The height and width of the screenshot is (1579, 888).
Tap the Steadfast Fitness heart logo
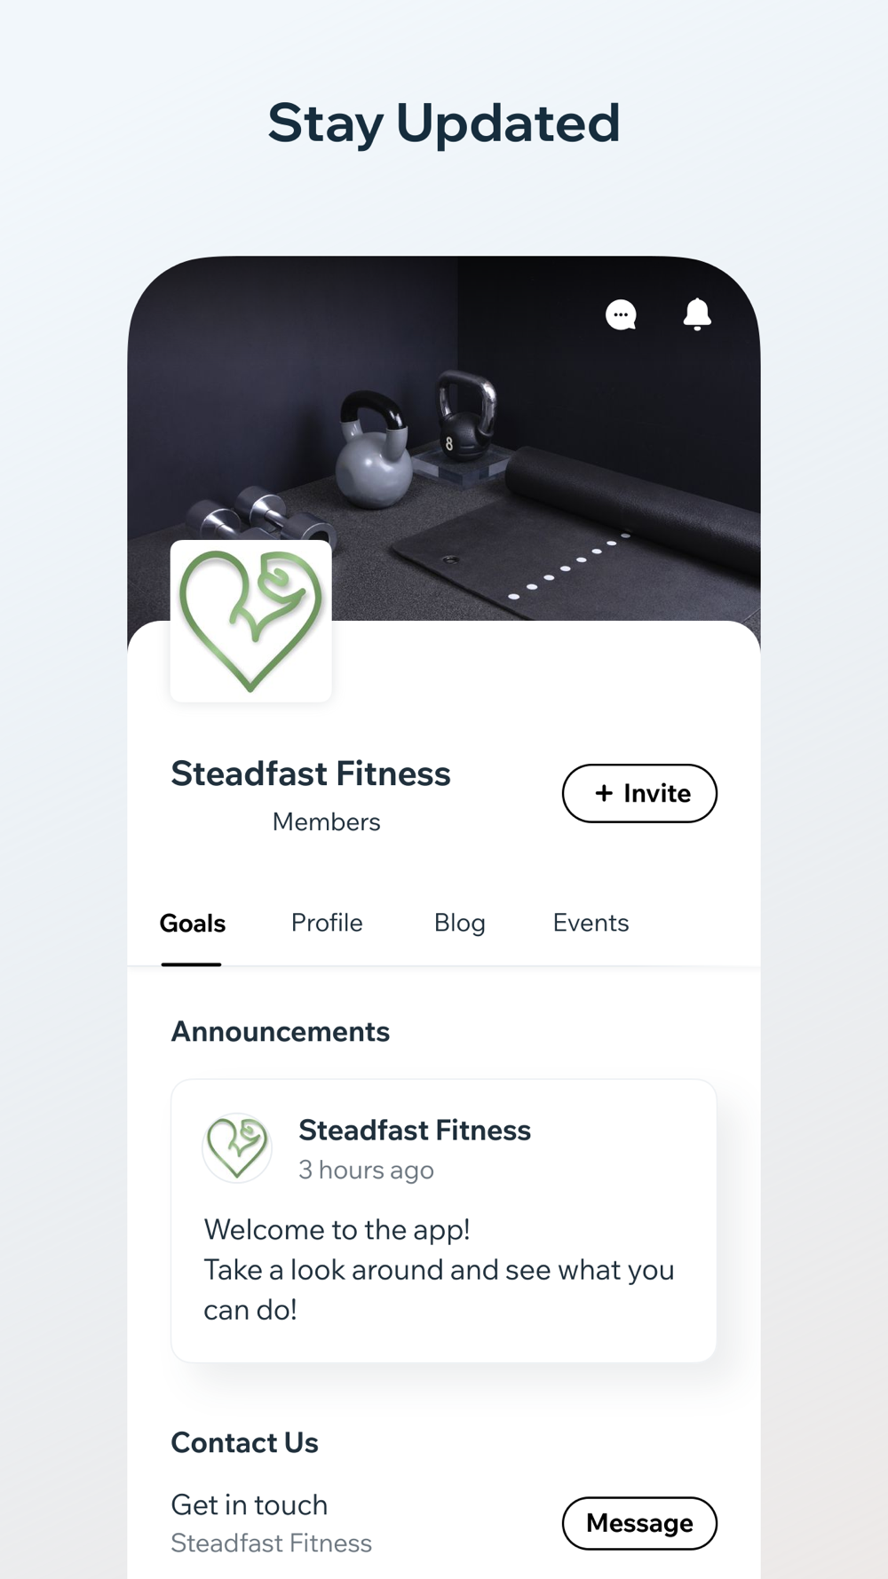(250, 621)
